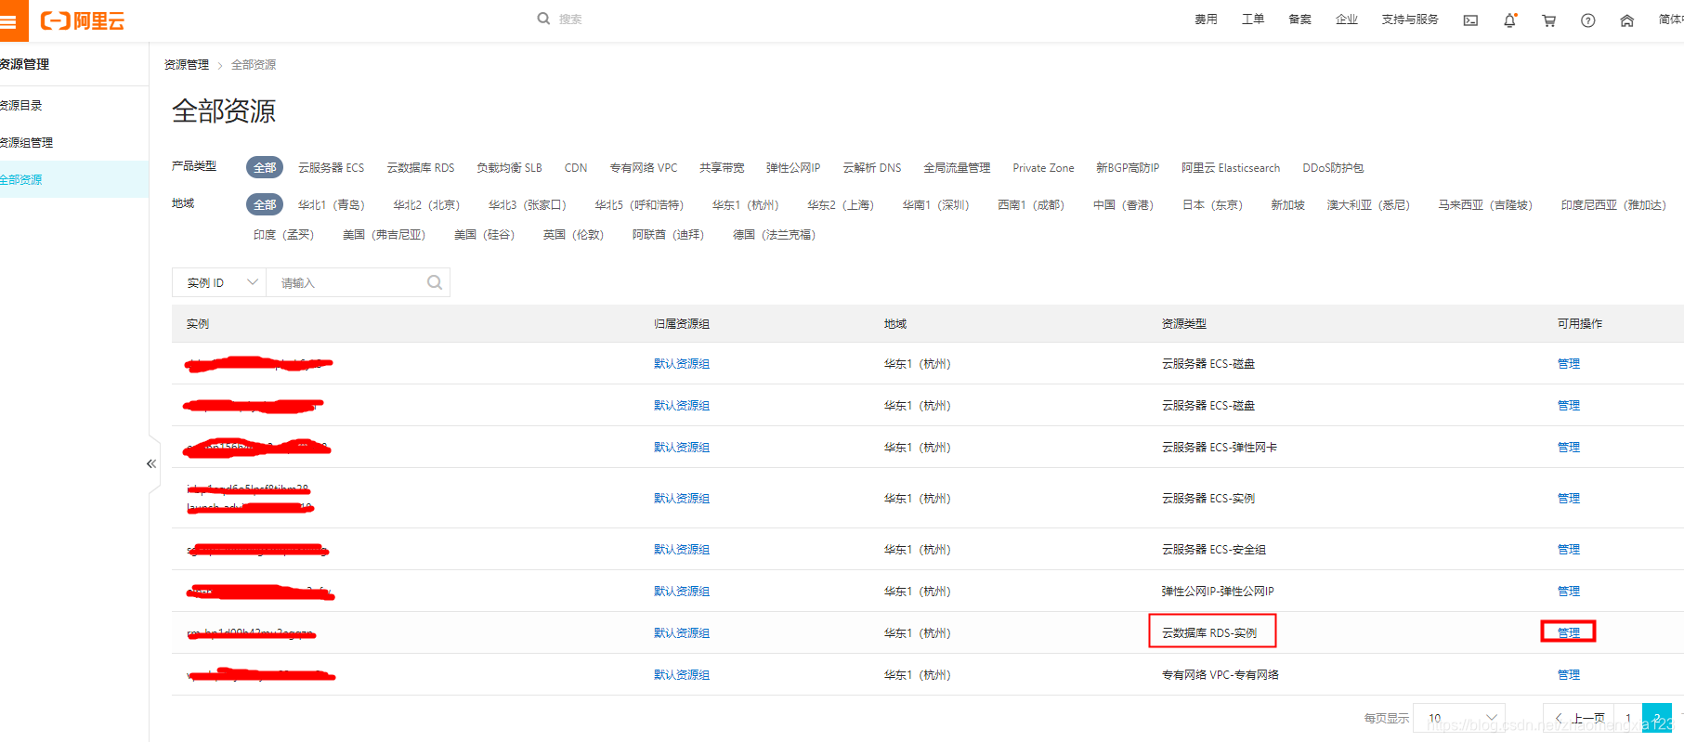Viewport: 1684px width, 742px height.
Task: Filter region 华南1 (深圳)
Action: [x=936, y=205]
